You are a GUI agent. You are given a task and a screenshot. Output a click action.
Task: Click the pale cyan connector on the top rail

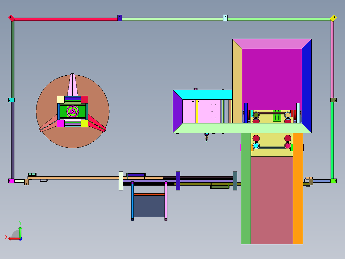click(x=225, y=18)
